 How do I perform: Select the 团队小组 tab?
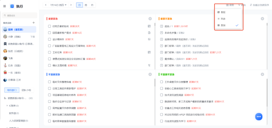click(x=27, y=90)
